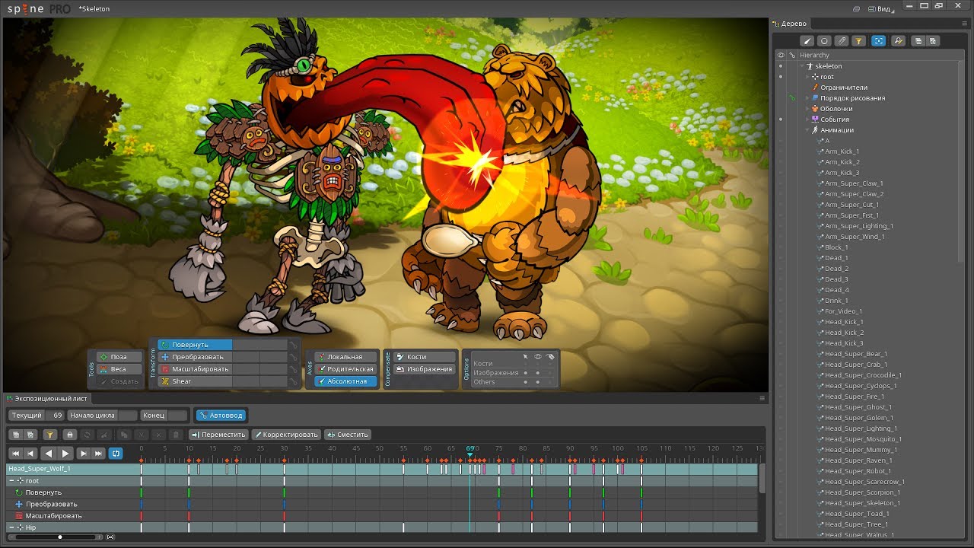This screenshot has width=974, height=548.
Task: Select animation Arm_Kick_1 in tree
Action: pyautogui.click(x=842, y=151)
